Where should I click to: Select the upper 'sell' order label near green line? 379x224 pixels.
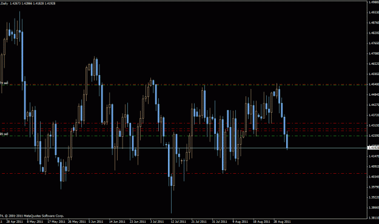(4, 83)
